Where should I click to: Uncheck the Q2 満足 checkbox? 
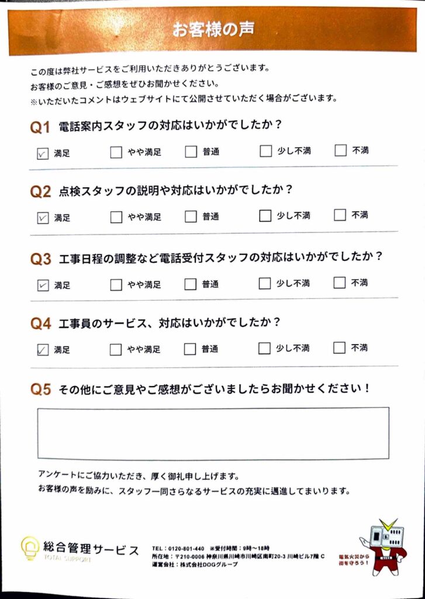point(43,218)
